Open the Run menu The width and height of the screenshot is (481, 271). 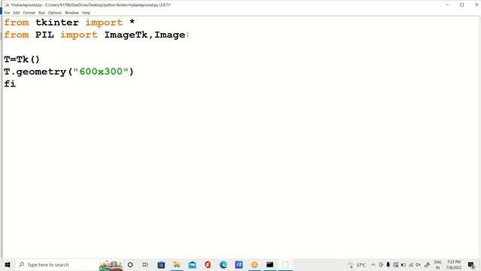point(42,13)
